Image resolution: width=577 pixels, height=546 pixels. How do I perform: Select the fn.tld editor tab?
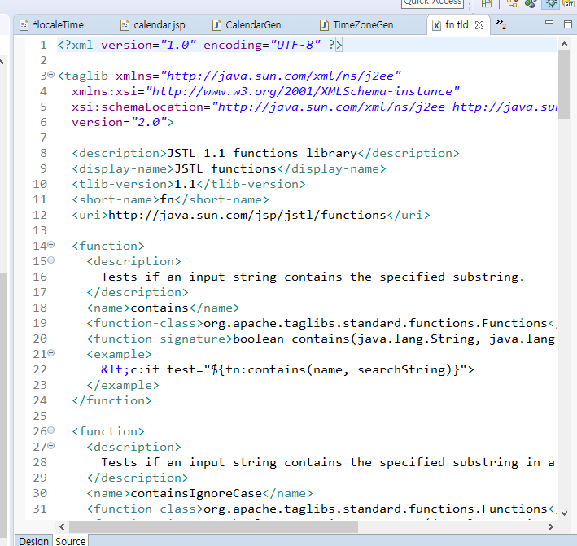[x=457, y=25]
